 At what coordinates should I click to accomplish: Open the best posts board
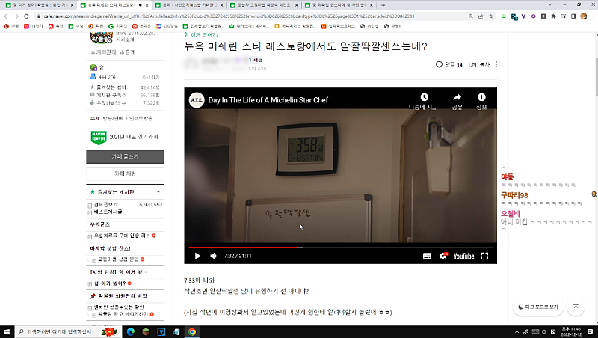pos(108,212)
